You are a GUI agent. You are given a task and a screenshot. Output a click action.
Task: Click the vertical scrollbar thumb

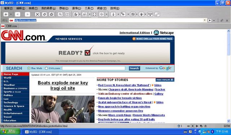click(x=228, y=44)
